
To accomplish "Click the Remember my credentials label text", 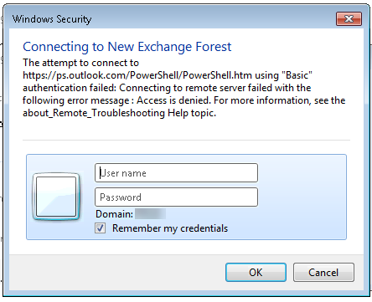I will click(x=170, y=228).
